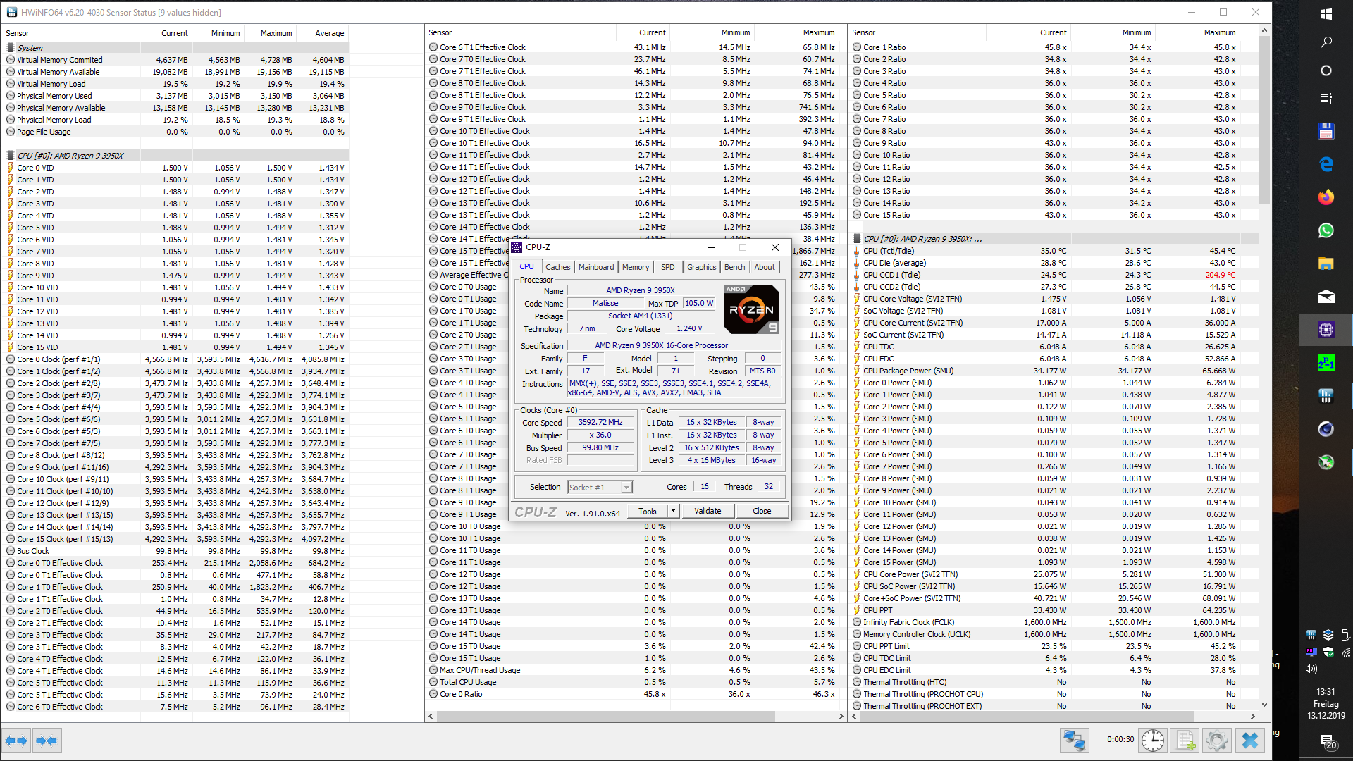Collapse CPU [#0]: AMD Ryzen 9 3950X group
Viewport: 1353px width, 761px height.
tap(70, 156)
